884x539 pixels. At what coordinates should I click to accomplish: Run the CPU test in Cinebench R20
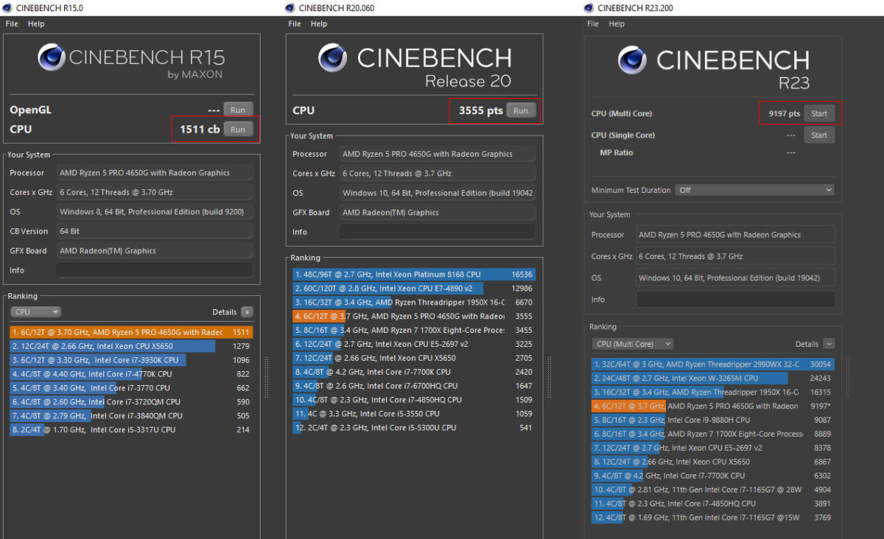(521, 110)
